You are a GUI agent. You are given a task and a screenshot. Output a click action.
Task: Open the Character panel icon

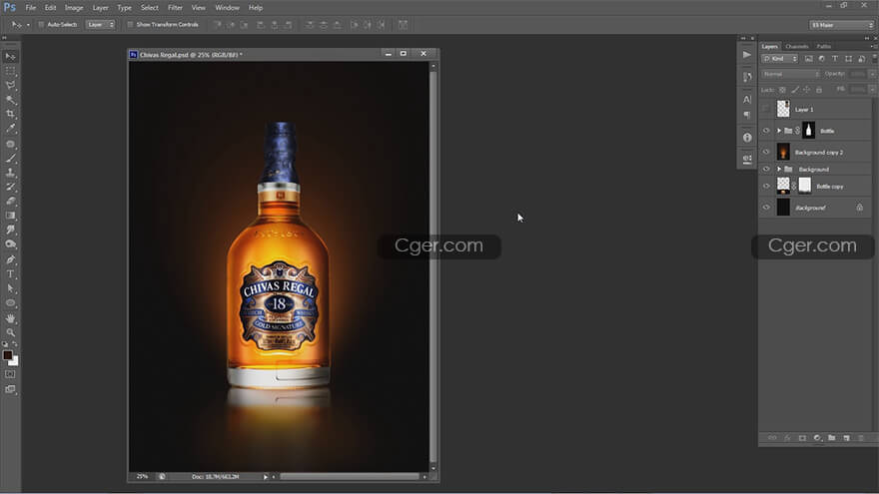tap(747, 100)
